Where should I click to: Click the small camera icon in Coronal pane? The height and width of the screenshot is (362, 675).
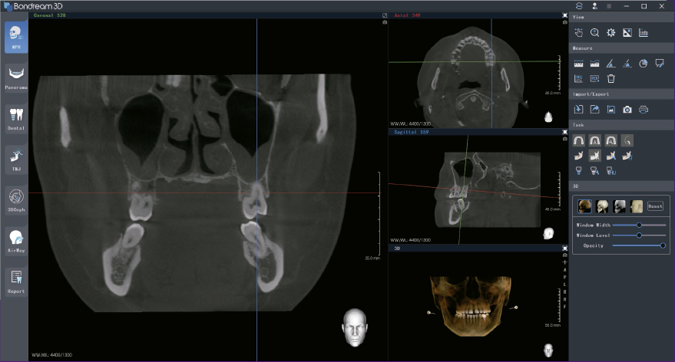pos(385,22)
